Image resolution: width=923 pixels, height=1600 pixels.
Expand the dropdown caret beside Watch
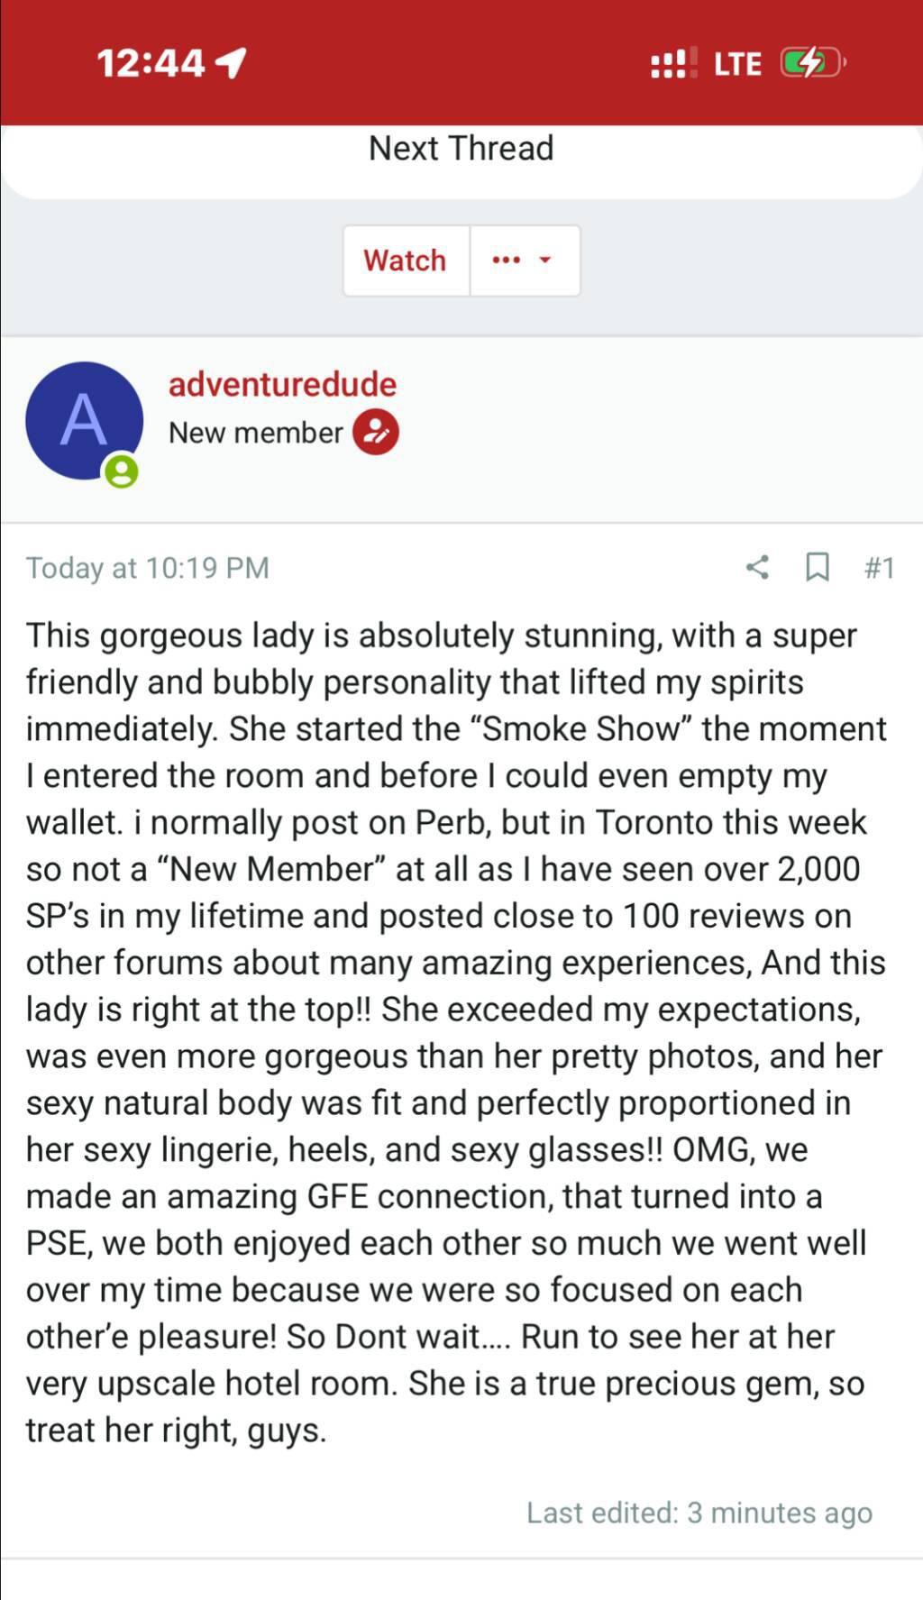click(x=544, y=261)
